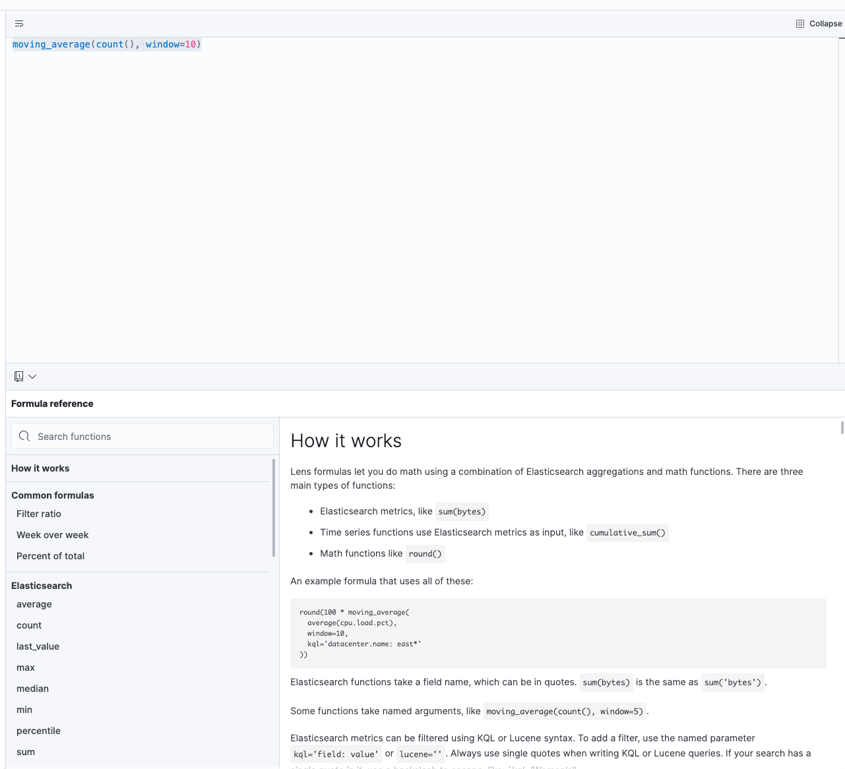
Task: Choose the count function in list
Action: pyautogui.click(x=29, y=625)
